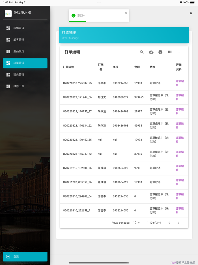This screenshot has height=265, width=198.
Task: Open the 顧客管理 menu item
Action: [25, 40]
